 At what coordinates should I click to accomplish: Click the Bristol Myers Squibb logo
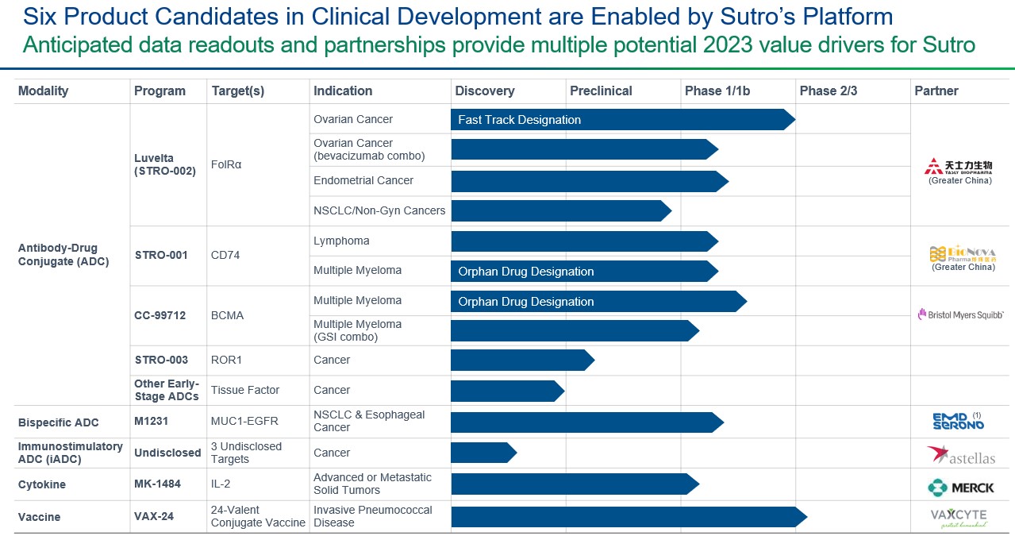961,314
